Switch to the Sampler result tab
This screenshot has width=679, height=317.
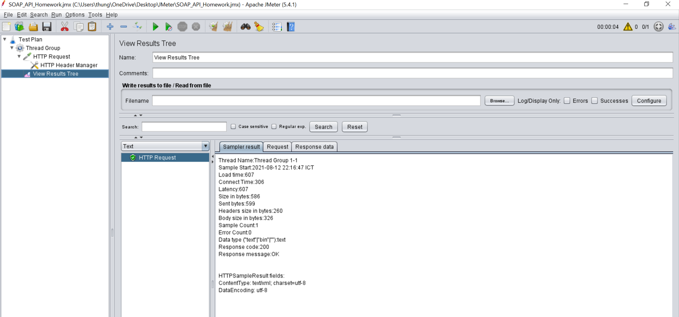241,147
